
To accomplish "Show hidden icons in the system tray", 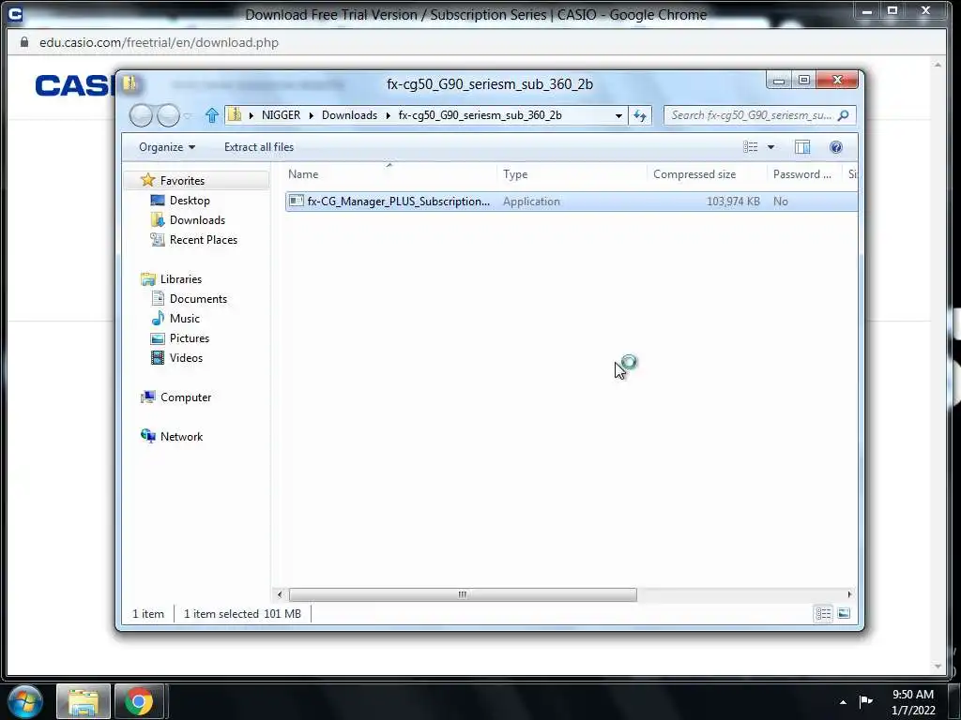I will click(x=844, y=702).
